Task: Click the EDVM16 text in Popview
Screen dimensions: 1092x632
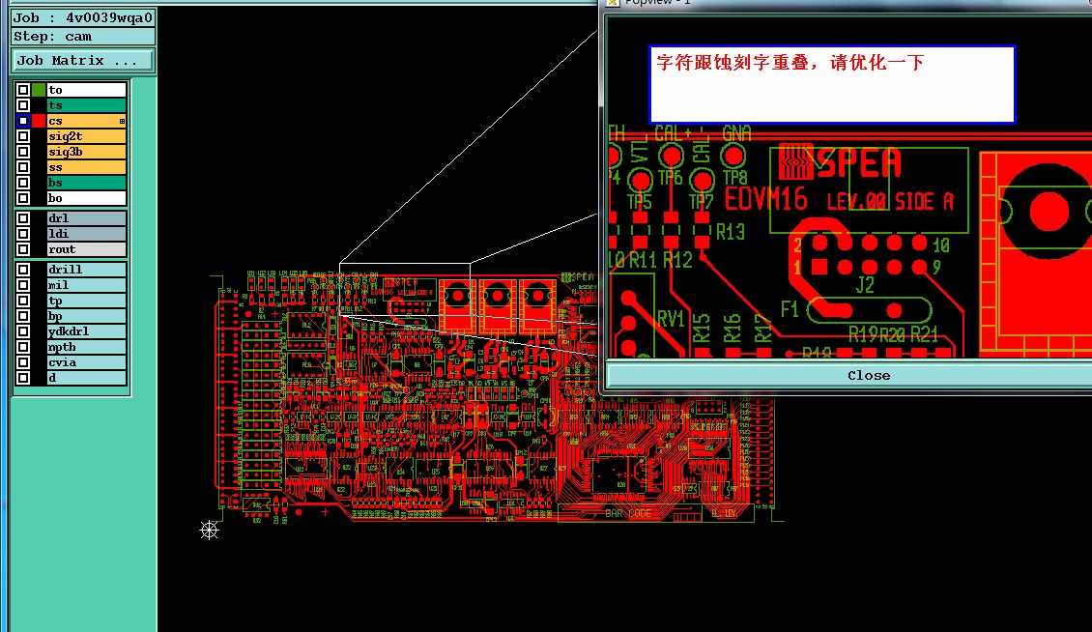Action: [766, 200]
